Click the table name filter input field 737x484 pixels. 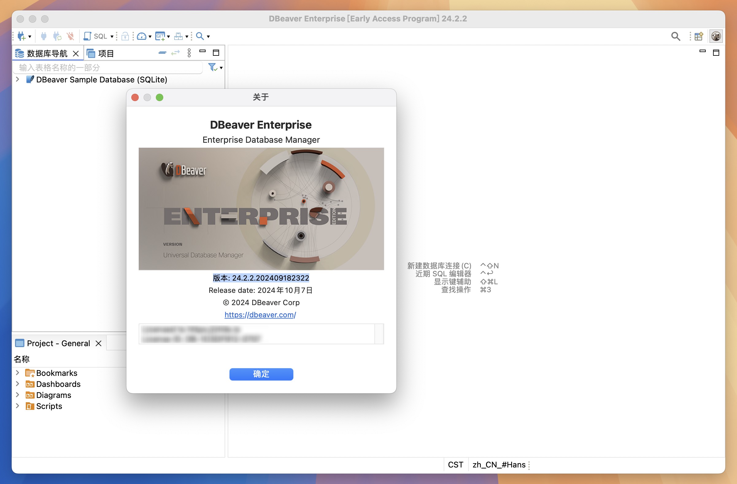click(108, 67)
